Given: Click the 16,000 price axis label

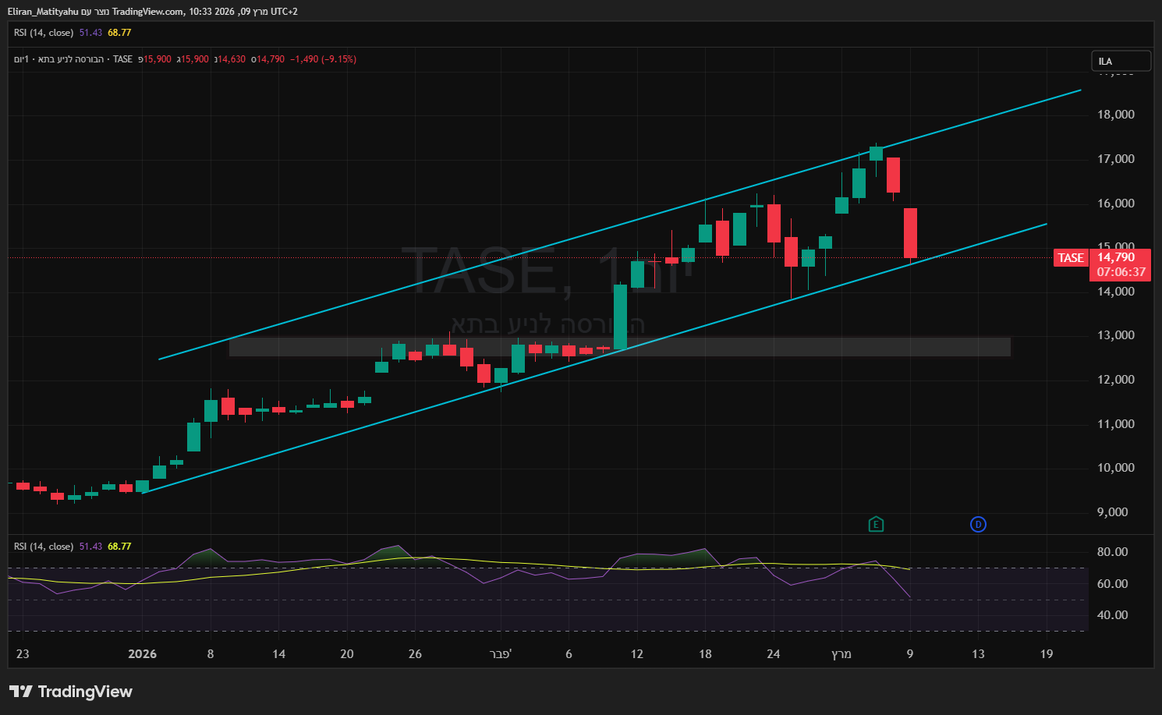Looking at the screenshot, I should [1116, 204].
